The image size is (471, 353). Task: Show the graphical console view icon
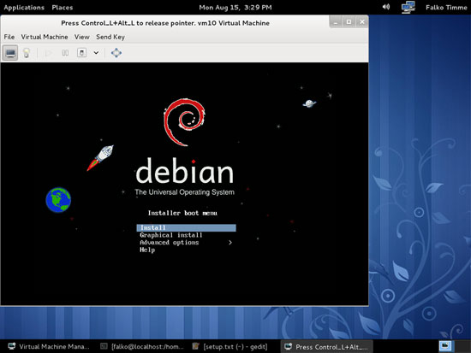(x=10, y=53)
